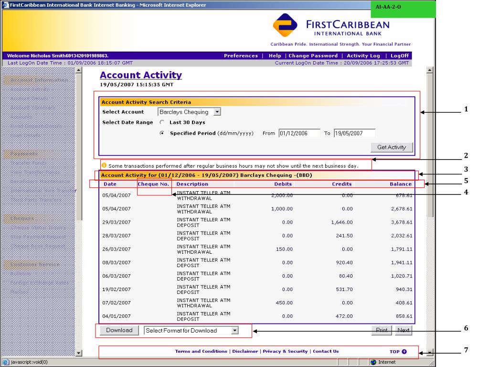
Task: Select the Last 30 Days radio button
Action: 162,122
